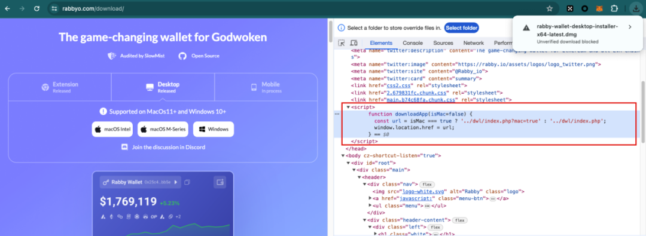
Task: Click the OP chain icon in wallet card
Action: coord(154,217)
